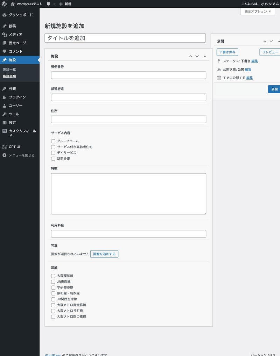Image resolution: width=280 pixels, height=356 pixels.
Task: Open the ダッシュボード menu
Action: coord(20,15)
